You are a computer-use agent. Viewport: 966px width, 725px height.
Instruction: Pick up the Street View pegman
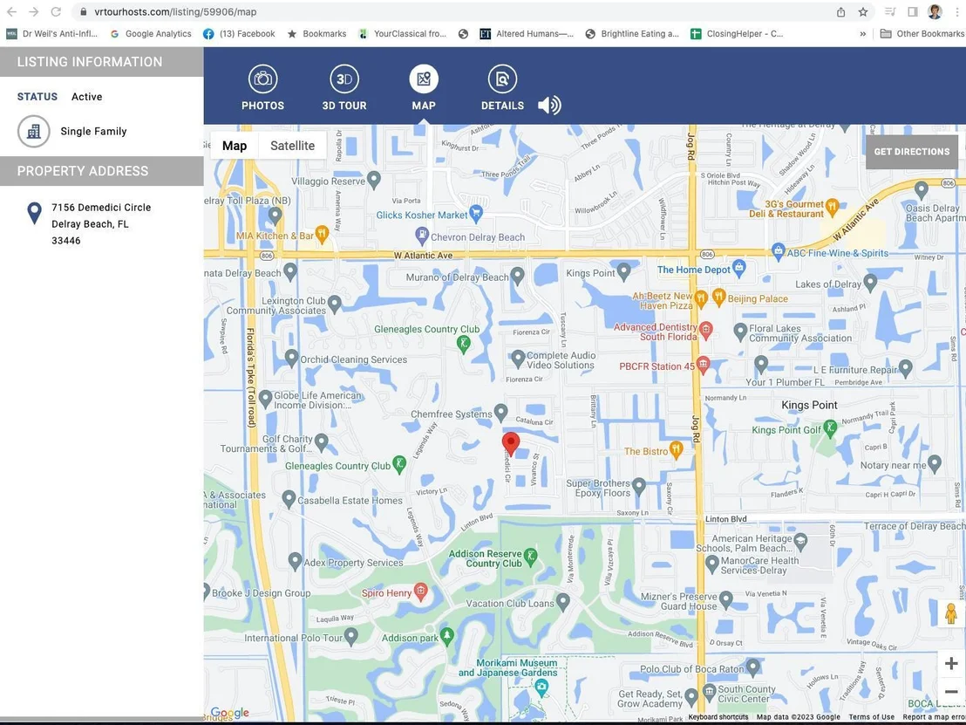click(x=950, y=613)
